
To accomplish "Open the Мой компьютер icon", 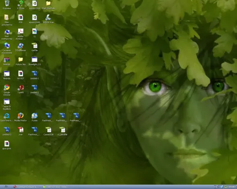I will point(7,34).
